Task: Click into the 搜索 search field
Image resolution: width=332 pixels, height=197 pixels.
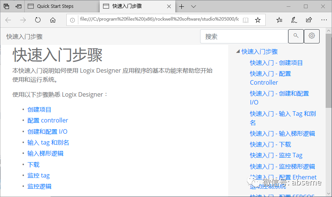Action: tap(244, 36)
